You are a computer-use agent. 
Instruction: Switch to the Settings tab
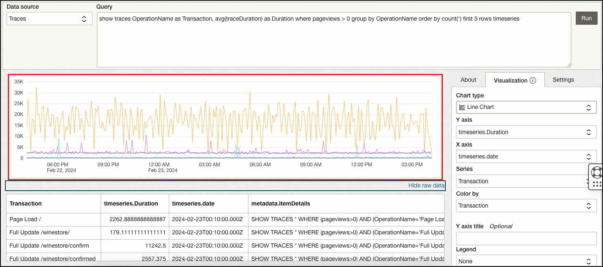pyautogui.click(x=563, y=80)
